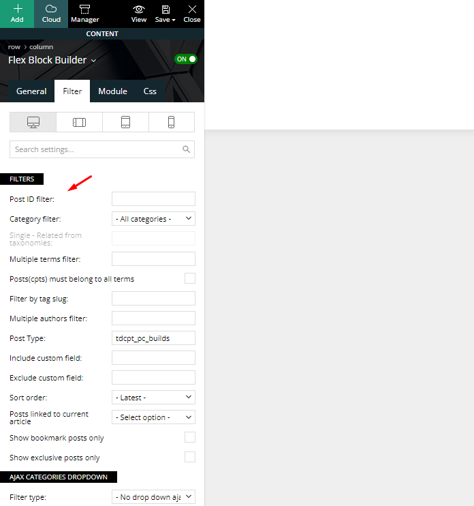Click the Post ID filter input
Viewport: 474px width, 506px height.
click(x=153, y=199)
